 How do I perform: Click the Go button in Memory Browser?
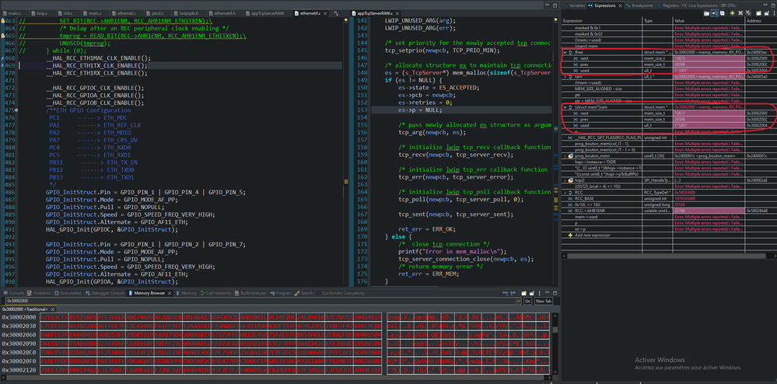point(528,301)
